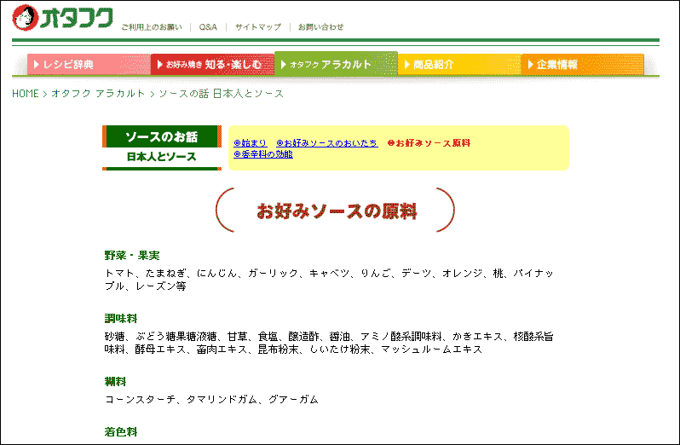The height and width of the screenshot is (445, 680).
Task: Click the ご利用上のお願い link
Action: [x=151, y=27]
